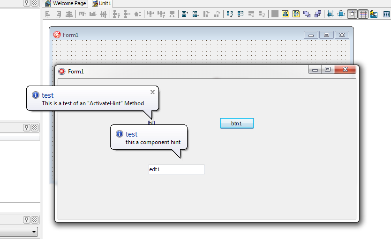
Task: Toggle the Show Grid button
Action: [363, 14]
